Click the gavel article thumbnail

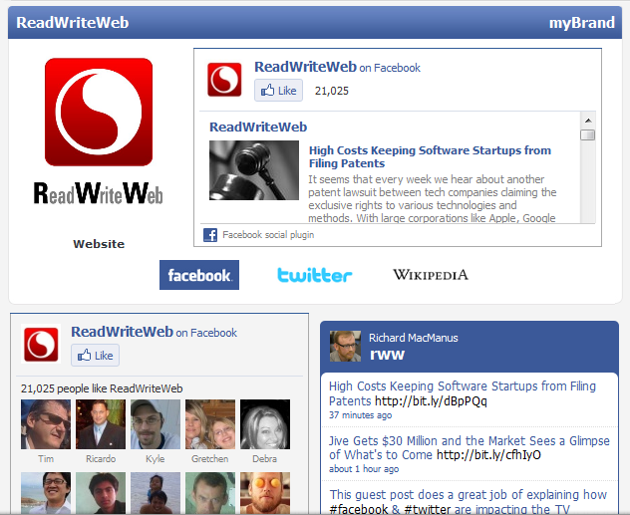pyautogui.click(x=254, y=170)
